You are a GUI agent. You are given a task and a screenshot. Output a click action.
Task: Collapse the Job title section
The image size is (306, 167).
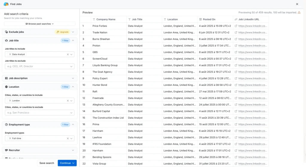(73, 41)
